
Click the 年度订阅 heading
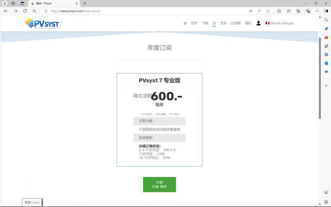point(159,48)
